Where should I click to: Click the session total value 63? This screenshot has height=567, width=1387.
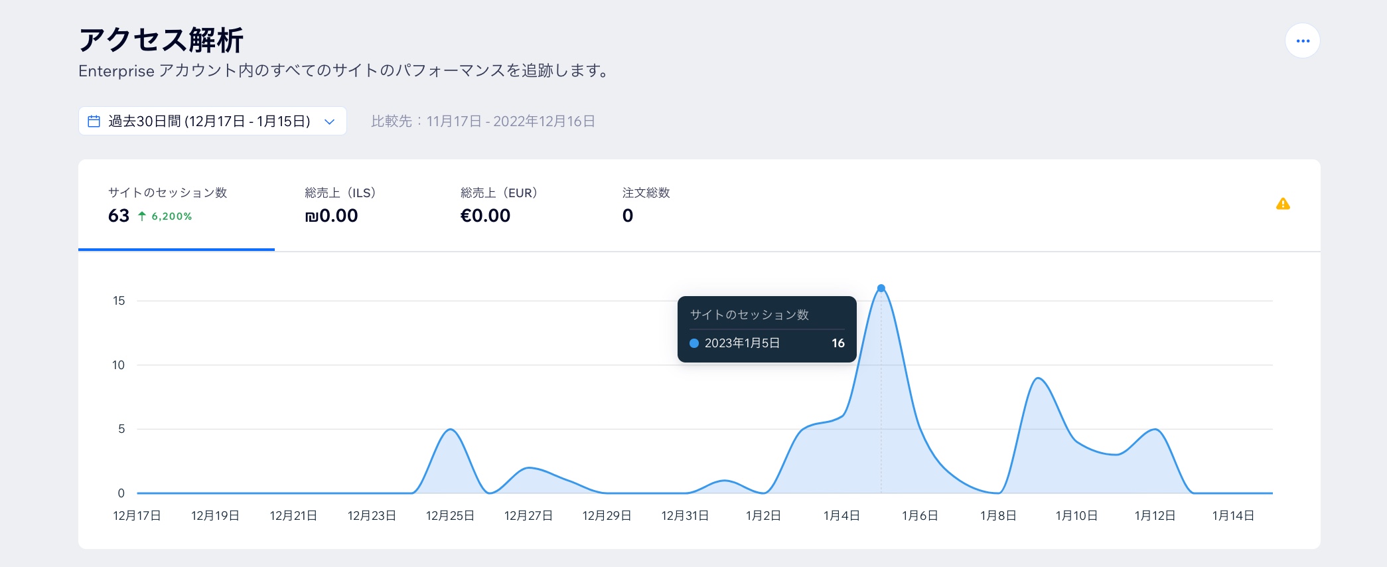pos(119,216)
